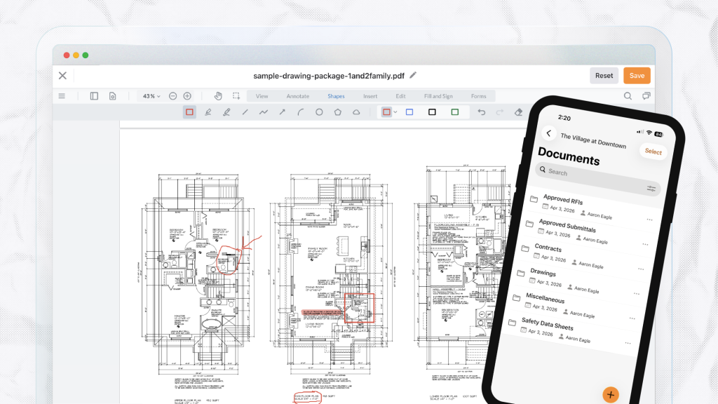Choose the black rectangle style preset
Image resolution: width=718 pixels, height=404 pixels.
432,112
